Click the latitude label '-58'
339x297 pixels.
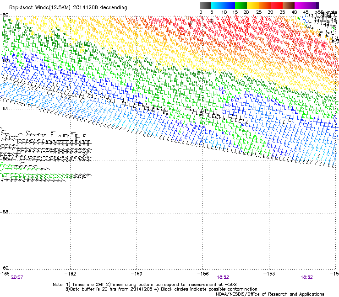tap(4, 212)
